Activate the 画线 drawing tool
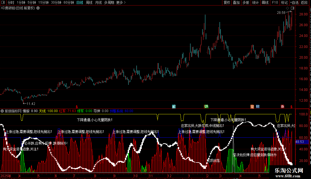The image size is (311, 179). pos(265,2)
